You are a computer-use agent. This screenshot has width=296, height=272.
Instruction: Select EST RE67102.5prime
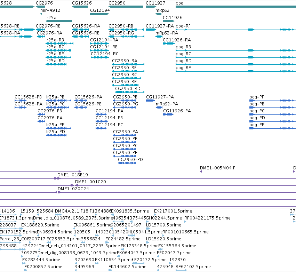click(193, 267)
